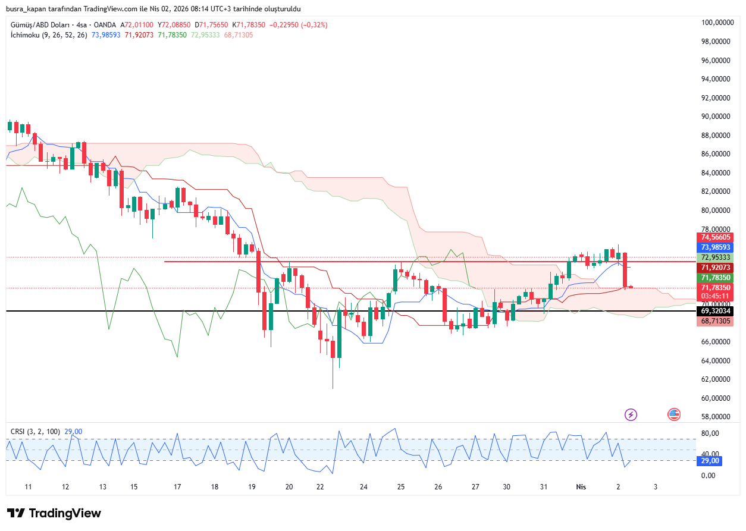Click the Nis month label on time axis
Screen dimensions: 746x531
pyautogui.click(x=581, y=486)
